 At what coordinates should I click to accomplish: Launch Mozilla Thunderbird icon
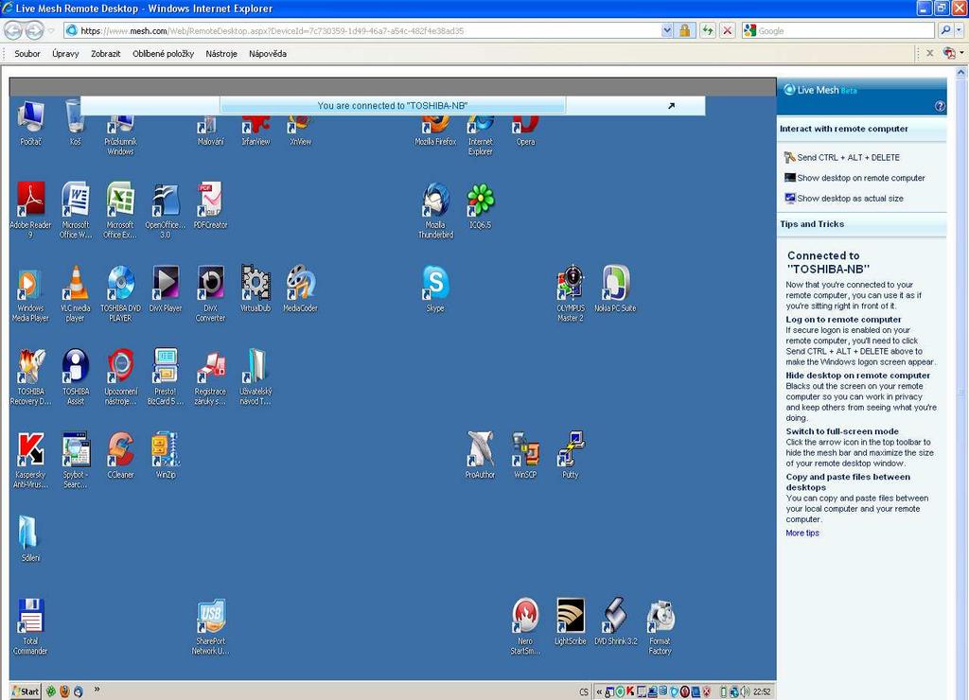coord(435,210)
